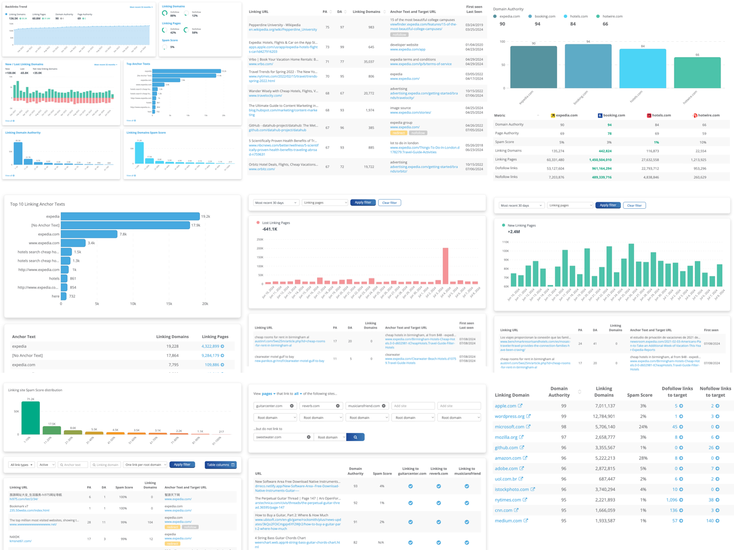The image size is (734, 550).
Task: Open the external link icon for nytimes.com
Action: [525, 500]
